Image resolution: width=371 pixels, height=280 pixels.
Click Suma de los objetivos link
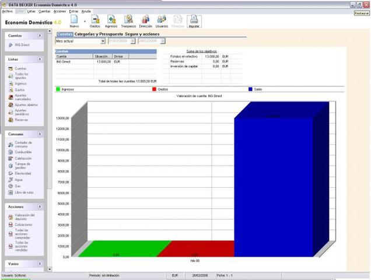click(201, 51)
